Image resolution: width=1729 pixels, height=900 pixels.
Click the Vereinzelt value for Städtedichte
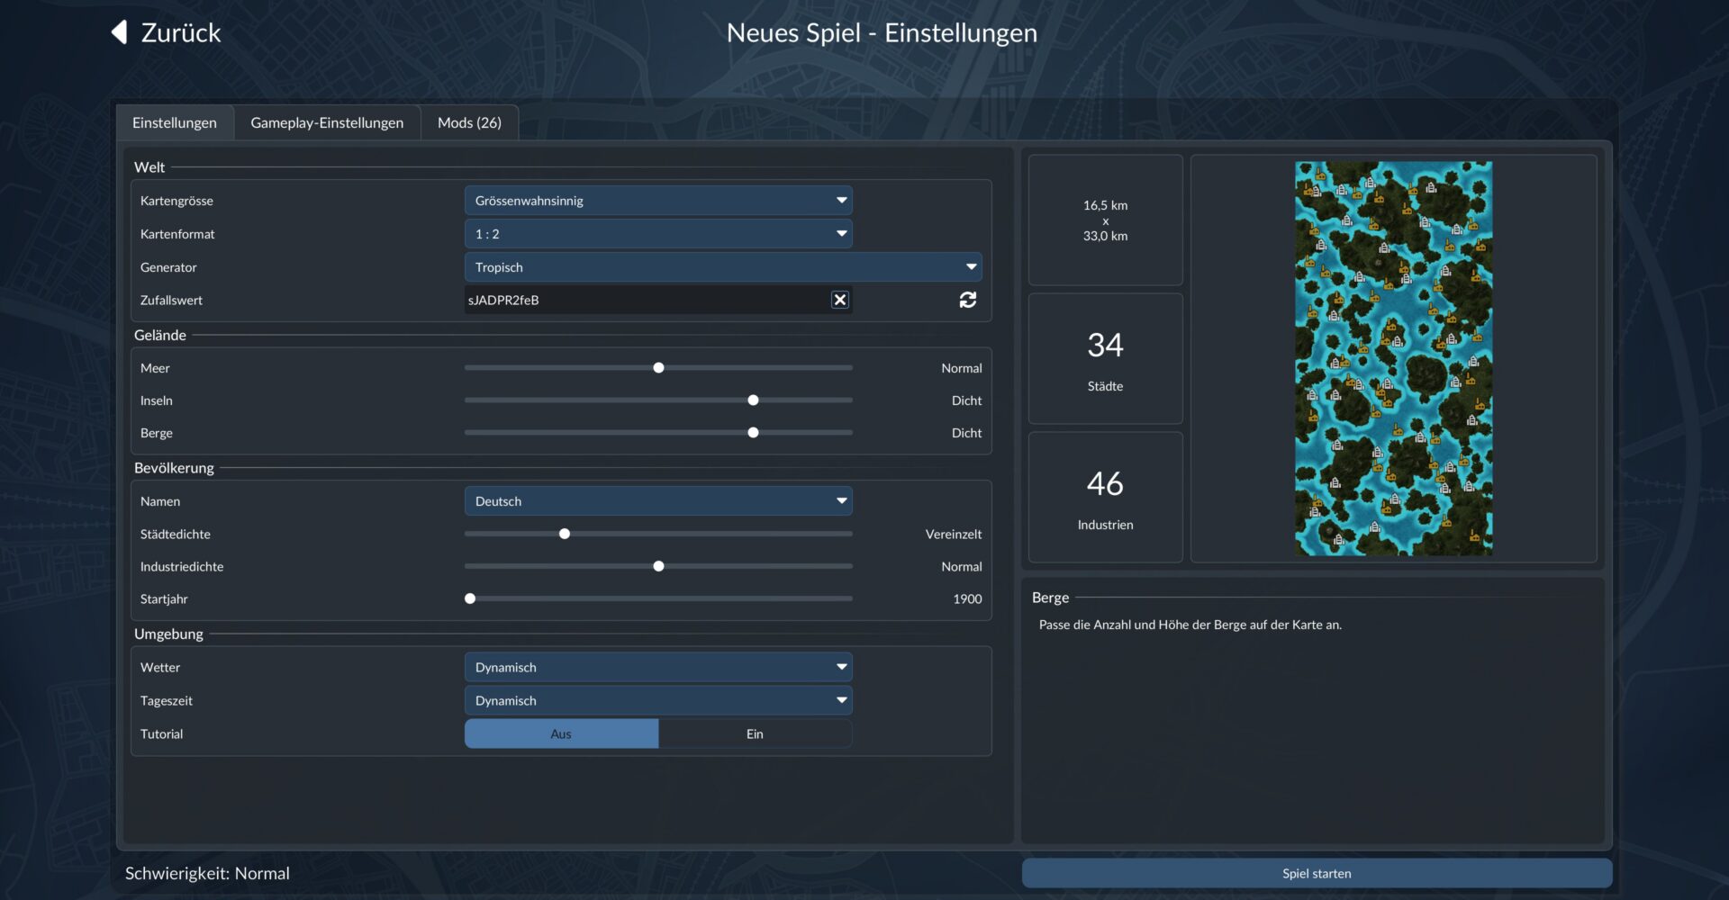(954, 534)
